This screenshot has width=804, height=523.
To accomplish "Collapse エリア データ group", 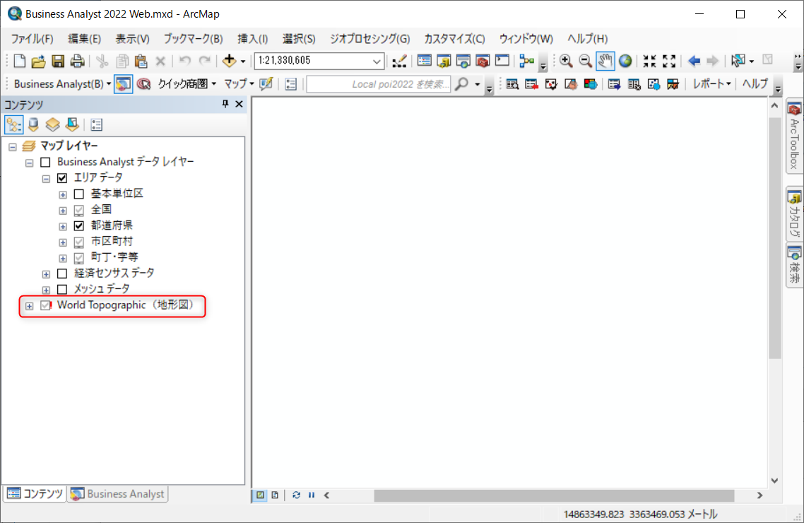I will click(x=46, y=179).
